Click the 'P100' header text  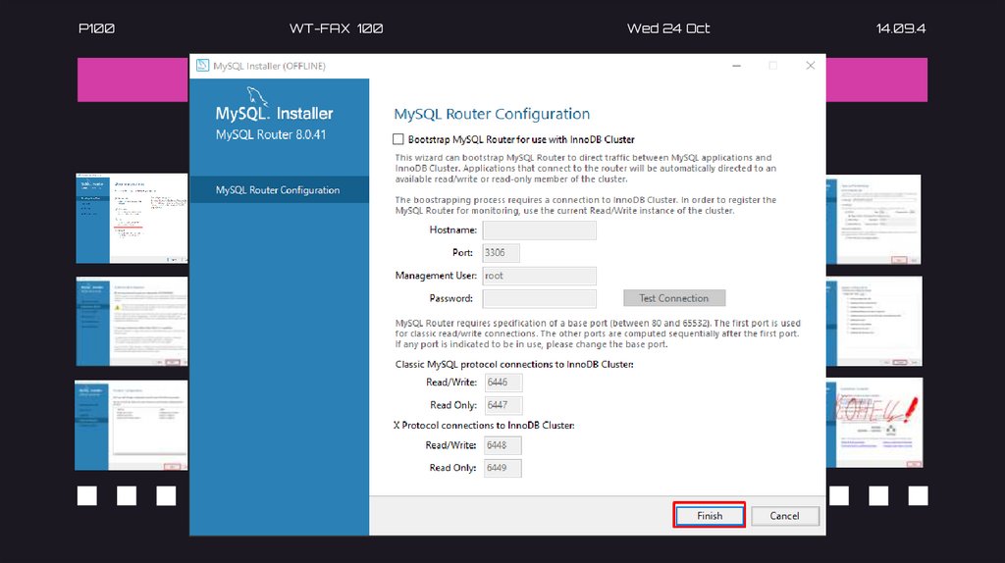pyautogui.click(x=96, y=28)
